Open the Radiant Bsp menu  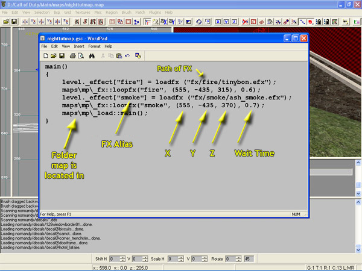57,13
